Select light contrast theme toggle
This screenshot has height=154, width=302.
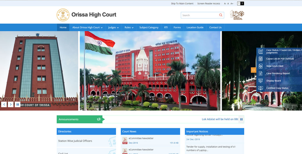[x=239, y=3]
